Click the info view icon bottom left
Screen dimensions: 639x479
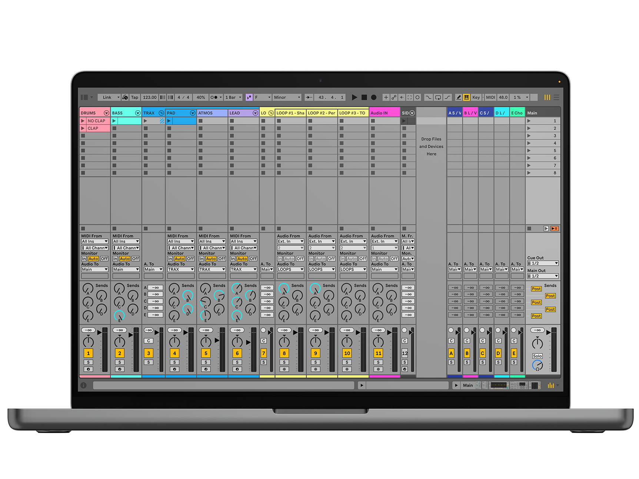84,385
